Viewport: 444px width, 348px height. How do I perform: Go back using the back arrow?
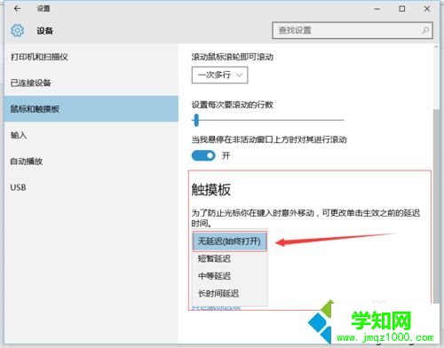tap(17, 9)
